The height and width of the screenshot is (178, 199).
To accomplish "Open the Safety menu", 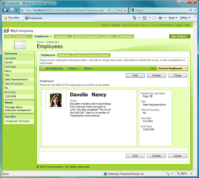I will tap(185, 18).
